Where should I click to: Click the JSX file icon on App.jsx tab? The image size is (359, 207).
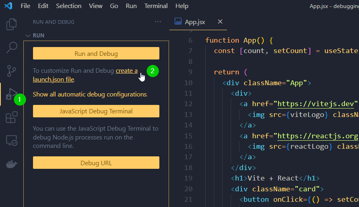tap(178, 22)
